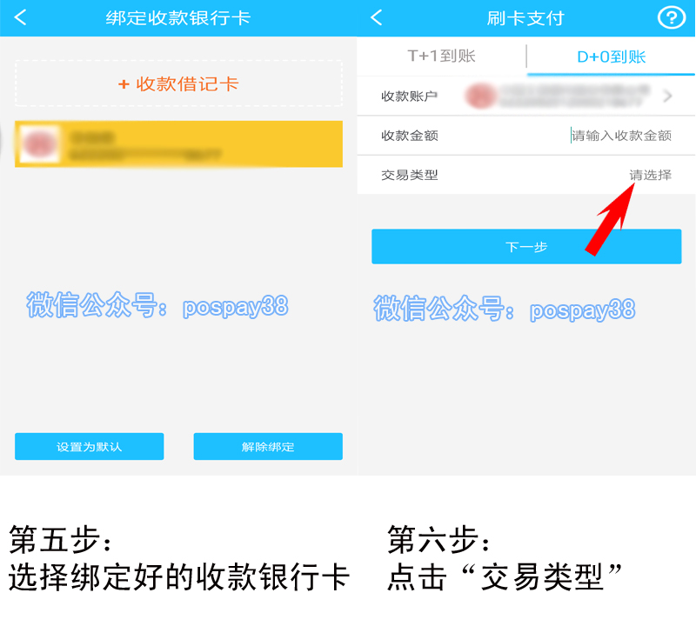
Task: Tap the 收款金额 label
Action: tap(410, 136)
